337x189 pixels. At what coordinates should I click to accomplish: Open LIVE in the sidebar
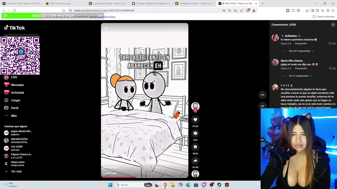pyautogui.click(x=14, y=77)
